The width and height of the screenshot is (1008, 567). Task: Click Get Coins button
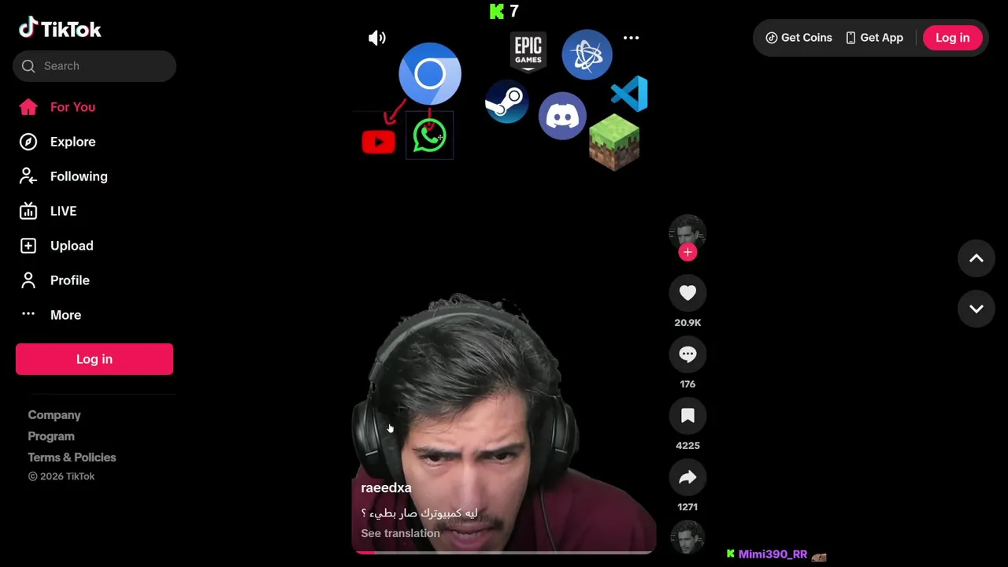coord(799,38)
